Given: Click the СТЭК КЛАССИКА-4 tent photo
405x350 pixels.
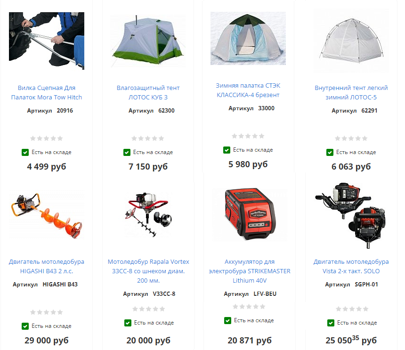Looking at the screenshot, I should click(x=248, y=38).
